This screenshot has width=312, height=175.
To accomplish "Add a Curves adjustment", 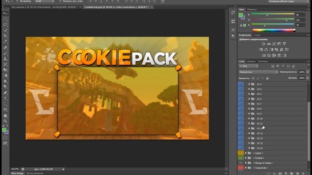I will (x=274, y=44).
